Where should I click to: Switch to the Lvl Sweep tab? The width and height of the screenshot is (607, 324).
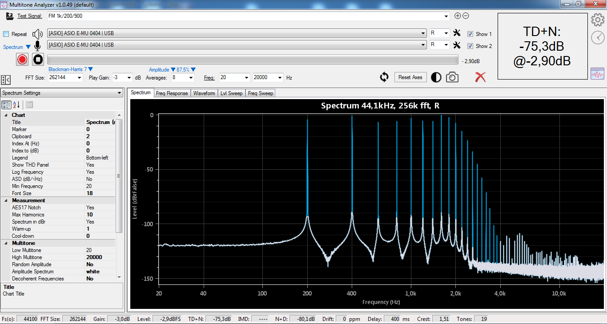click(x=231, y=93)
